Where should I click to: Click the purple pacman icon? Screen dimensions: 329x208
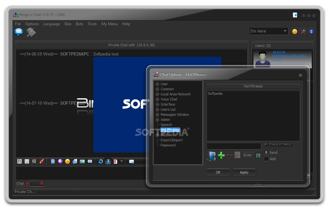(60, 161)
